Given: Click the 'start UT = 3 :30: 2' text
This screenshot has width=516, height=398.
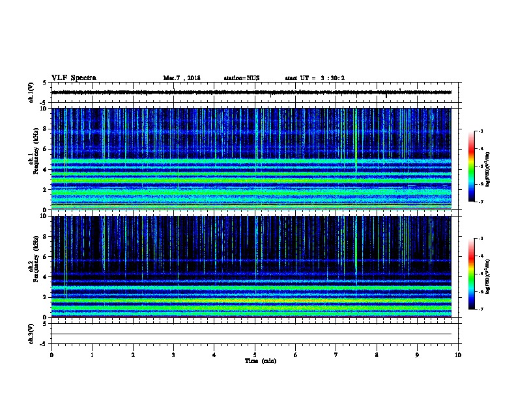Looking at the screenshot, I should click(315, 78).
